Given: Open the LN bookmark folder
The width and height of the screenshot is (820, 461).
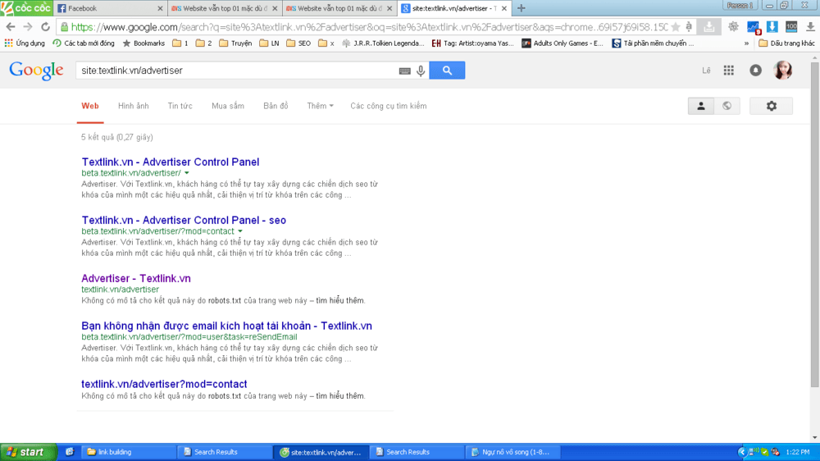Looking at the screenshot, I should pyautogui.click(x=269, y=43).
